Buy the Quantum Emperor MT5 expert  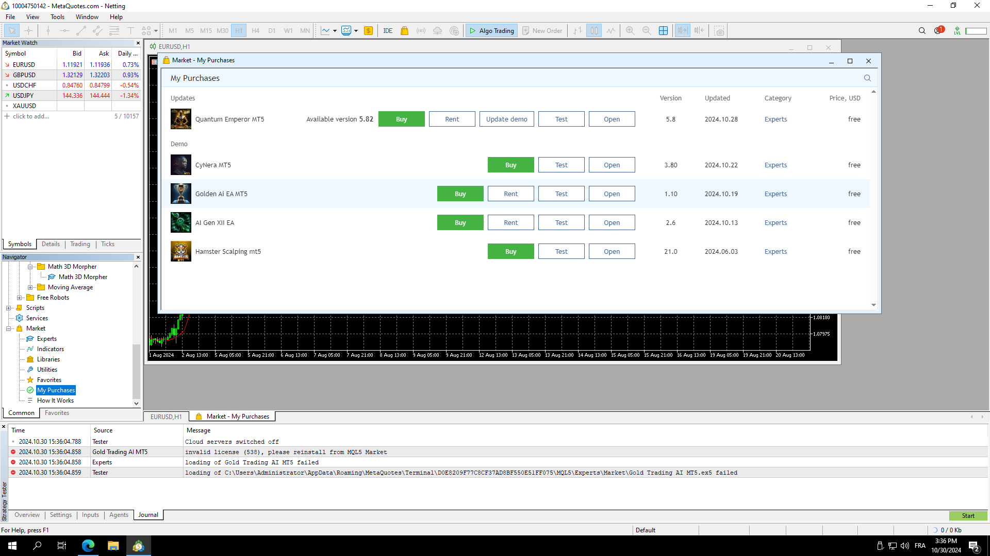[x=402, y=119]
